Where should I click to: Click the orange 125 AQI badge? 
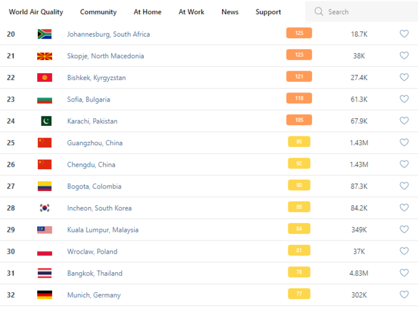click(x=299, y=33)
